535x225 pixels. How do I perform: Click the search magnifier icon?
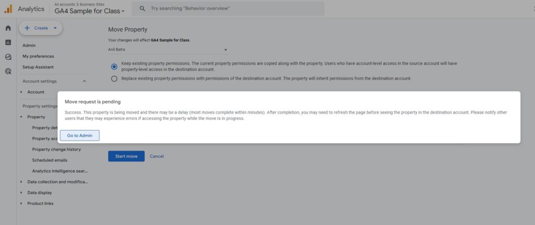142,8
